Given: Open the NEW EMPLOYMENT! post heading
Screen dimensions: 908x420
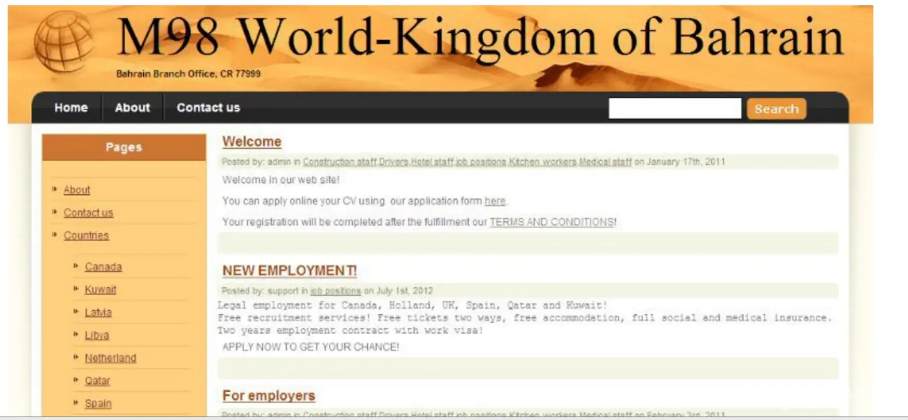Looking at the screenshot, I should click(x=289, y=271).
